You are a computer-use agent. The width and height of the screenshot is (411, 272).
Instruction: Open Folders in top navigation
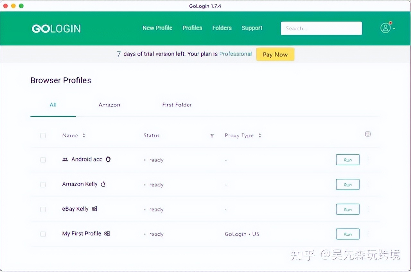coord(222,28)
